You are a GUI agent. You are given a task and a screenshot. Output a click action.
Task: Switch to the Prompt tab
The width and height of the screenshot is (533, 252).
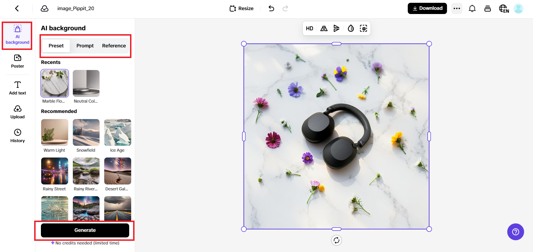tap(85, 46)
